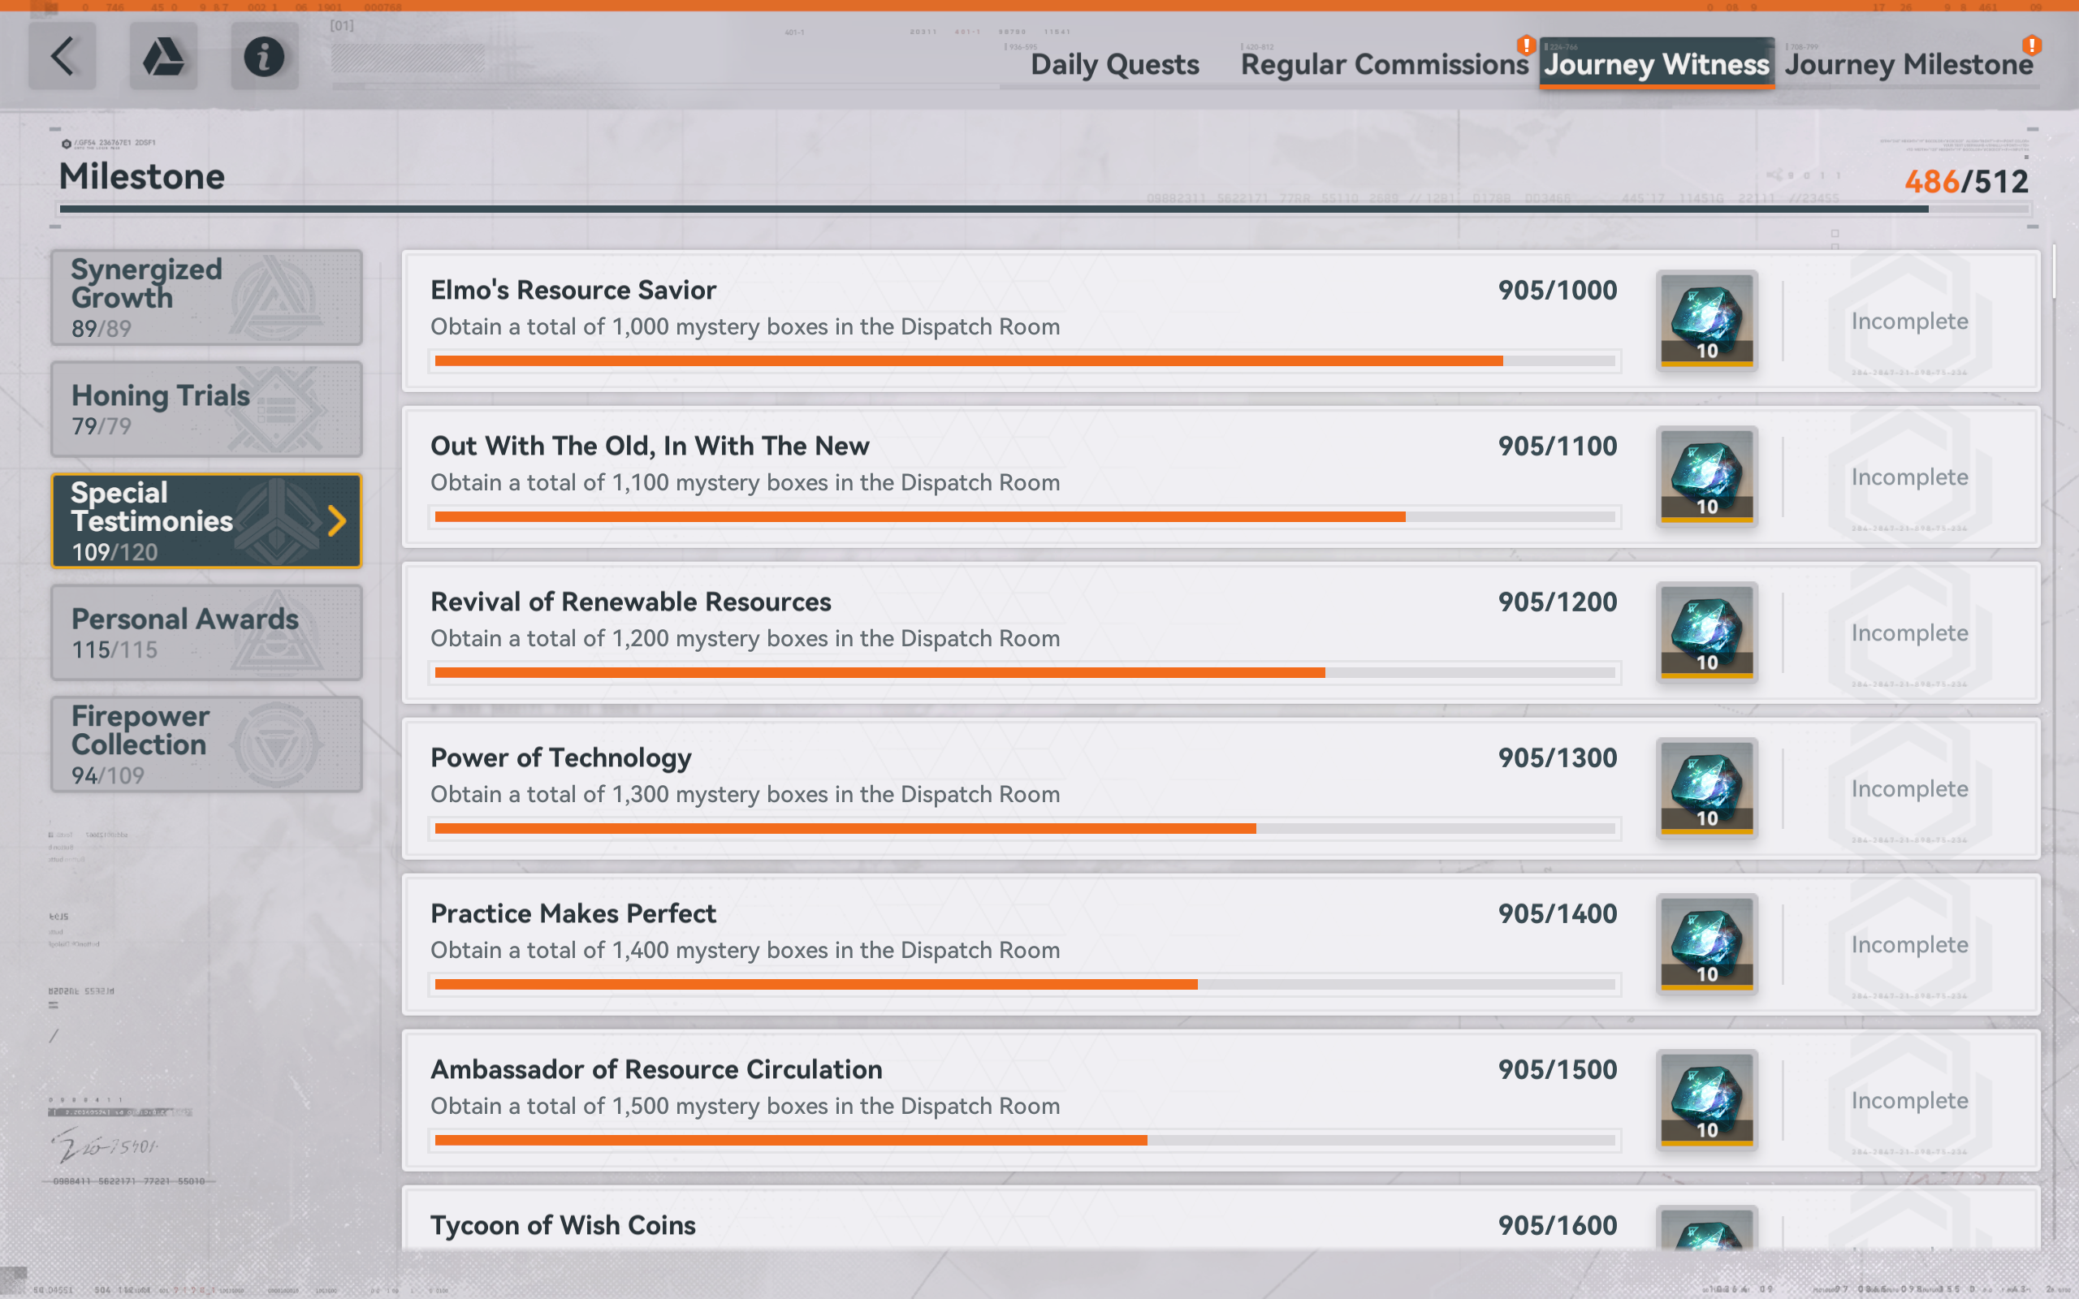Expand Special Testimonies with its chevron arrow
Screen dimensions: 2079x1299
(x=338, y=520)
